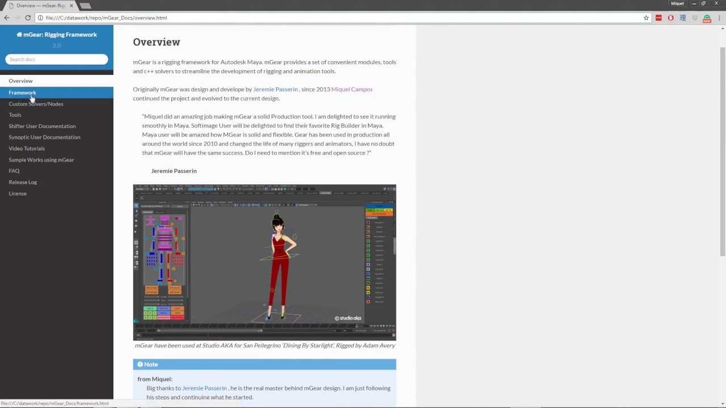The width and height of the screenshot is (726, 408).
Task: Navigate to Synoptic User Documentation
Action: tap(57, 137)
